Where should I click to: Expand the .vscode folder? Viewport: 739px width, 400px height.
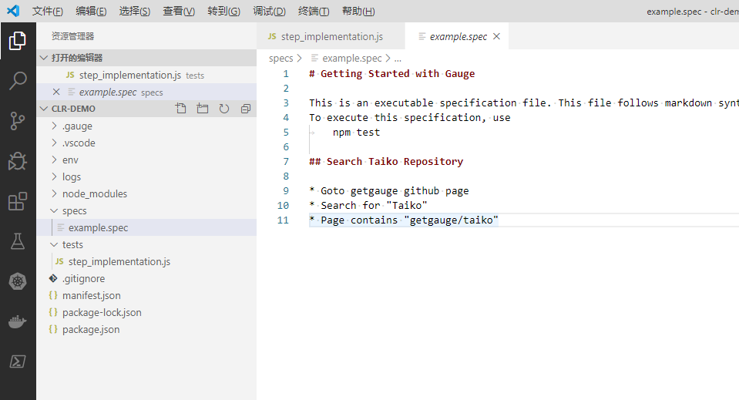[x=79, y=143]
